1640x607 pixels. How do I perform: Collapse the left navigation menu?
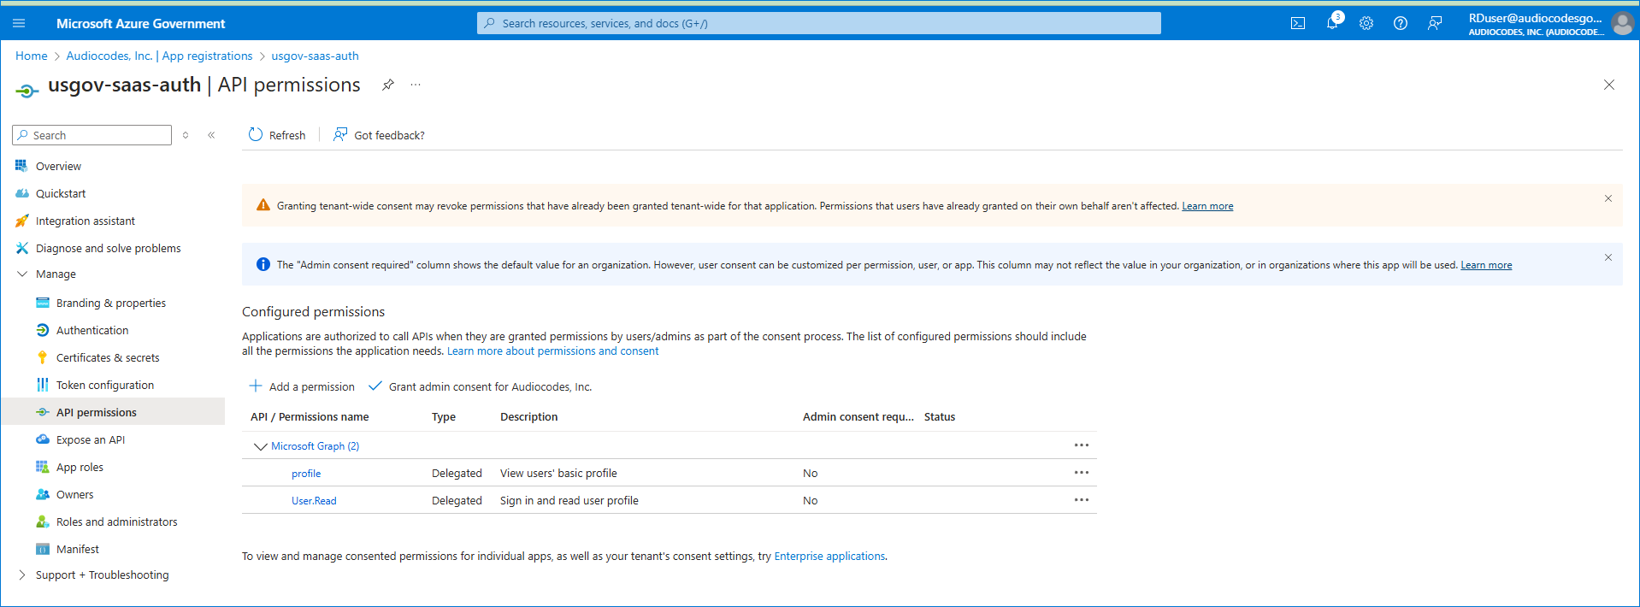(211, 135)
